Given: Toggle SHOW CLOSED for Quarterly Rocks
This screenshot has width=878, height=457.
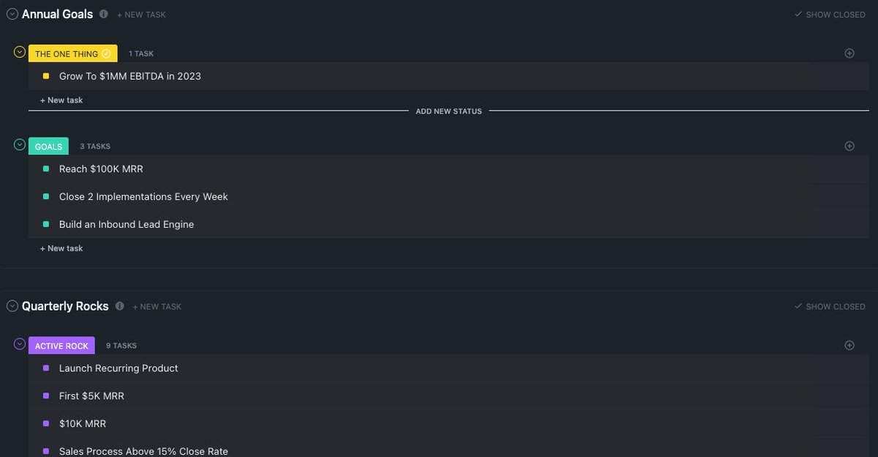Looking at the screenshot, I should coord(829,306).
